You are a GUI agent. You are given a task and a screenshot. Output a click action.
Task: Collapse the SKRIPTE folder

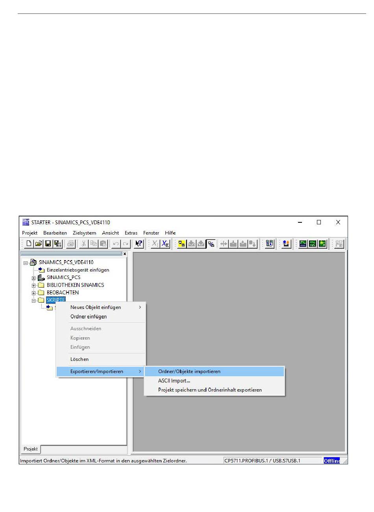(34, 300)
